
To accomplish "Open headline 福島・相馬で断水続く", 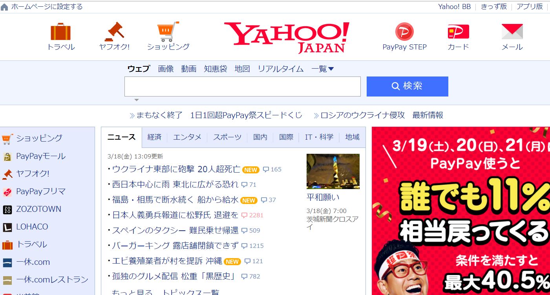I will pyautogui.click(x=175, y=200).
